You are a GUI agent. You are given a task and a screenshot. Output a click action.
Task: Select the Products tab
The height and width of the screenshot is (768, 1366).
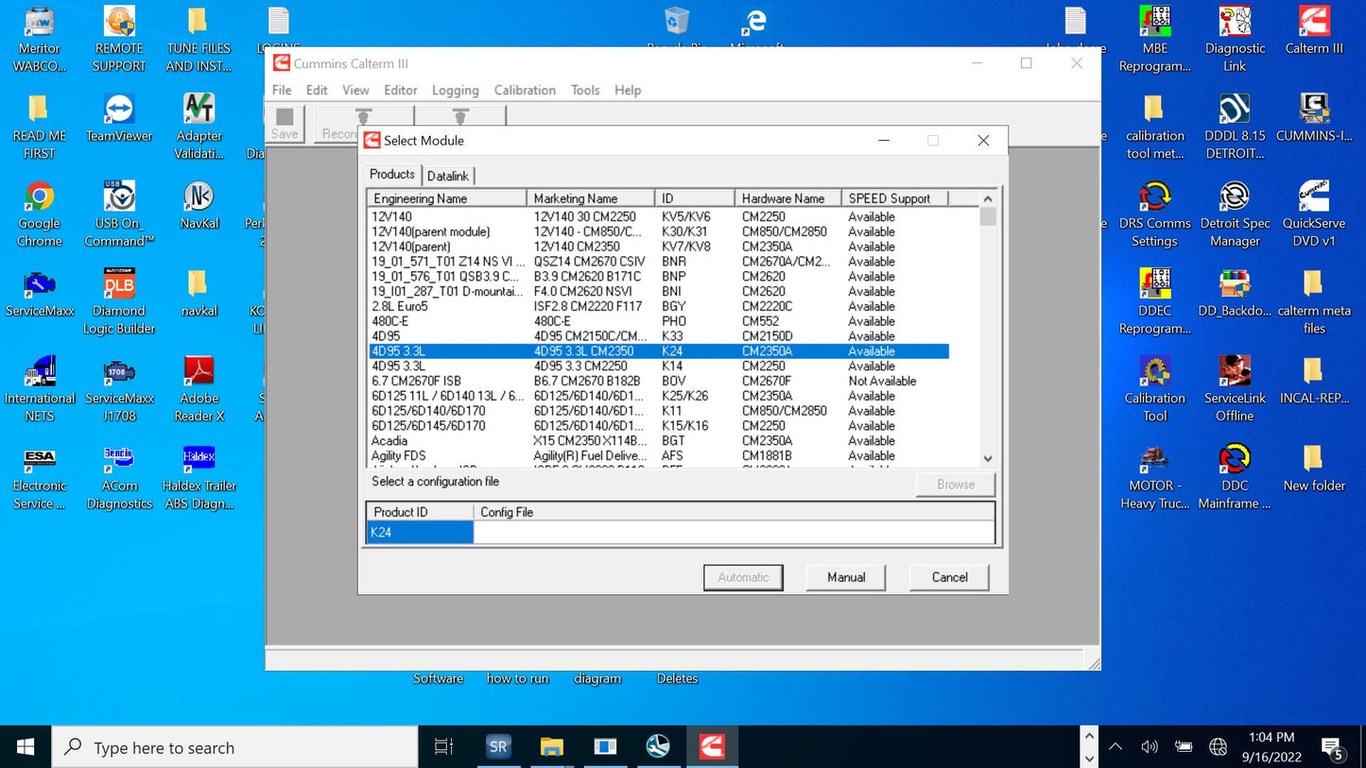pos(391,175)
